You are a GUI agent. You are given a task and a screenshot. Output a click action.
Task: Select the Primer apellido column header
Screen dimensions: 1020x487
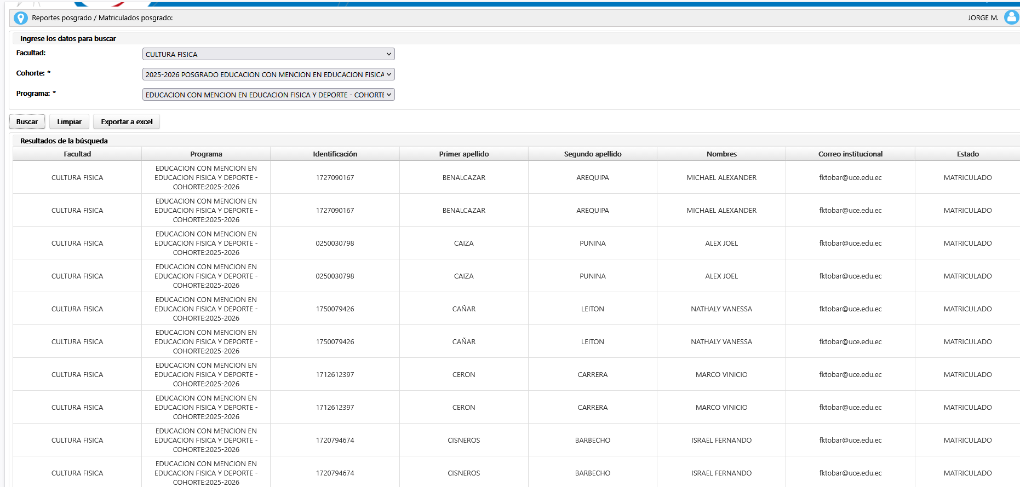463,154
